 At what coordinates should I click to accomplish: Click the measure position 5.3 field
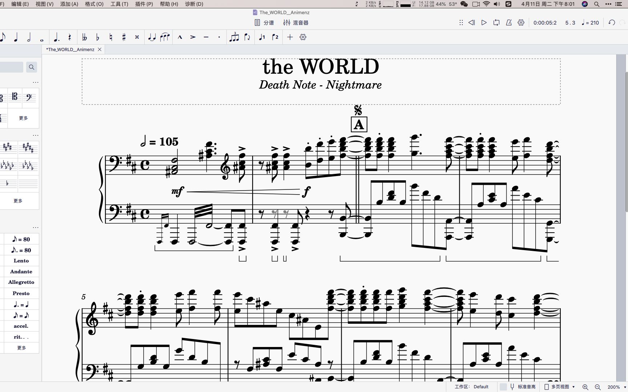[570, 23]
